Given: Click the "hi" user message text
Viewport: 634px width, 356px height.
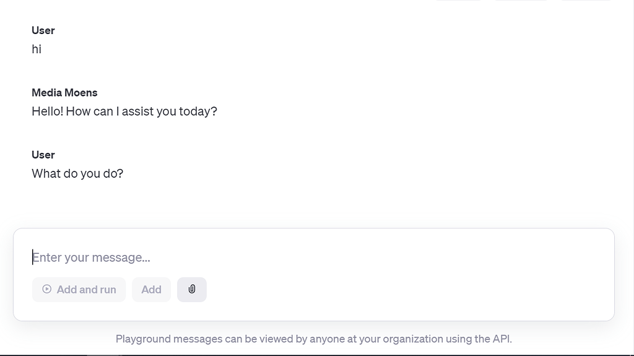Looking at the screenshot, I should 37,49.
